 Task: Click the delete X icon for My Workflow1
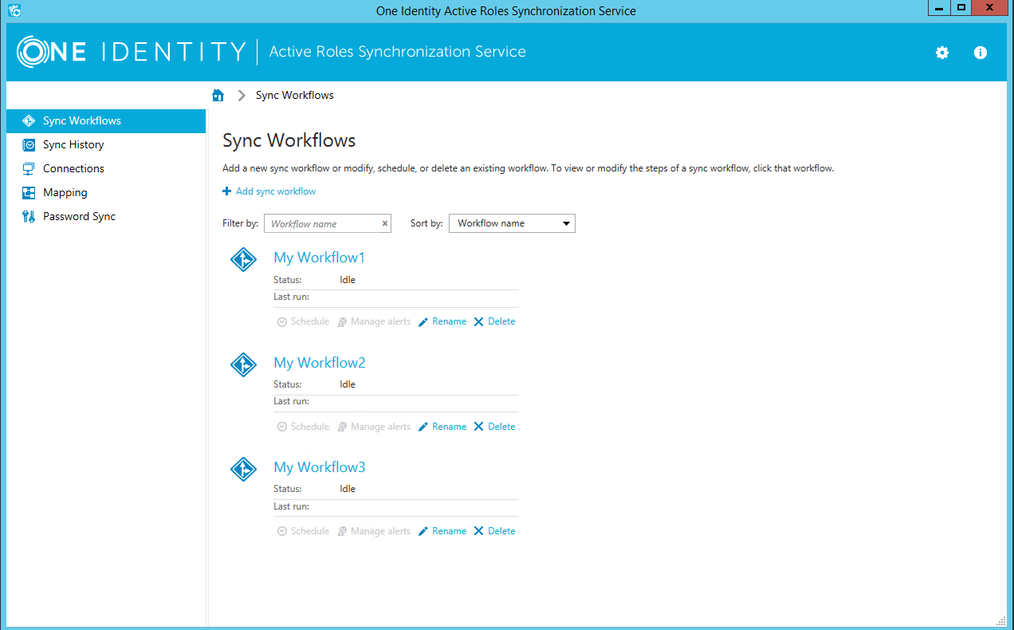(478, 322)
